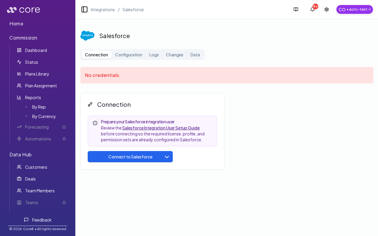Open notifications via the bell icon

coord(312,9)
